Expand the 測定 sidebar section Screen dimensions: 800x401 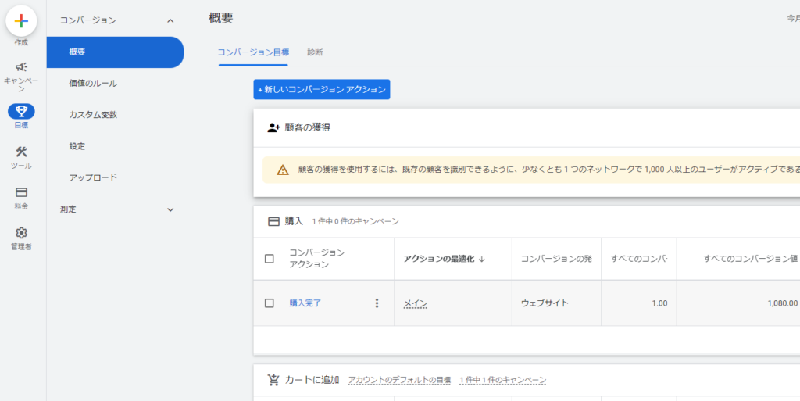pyautogui.click(x=170, y=209)
